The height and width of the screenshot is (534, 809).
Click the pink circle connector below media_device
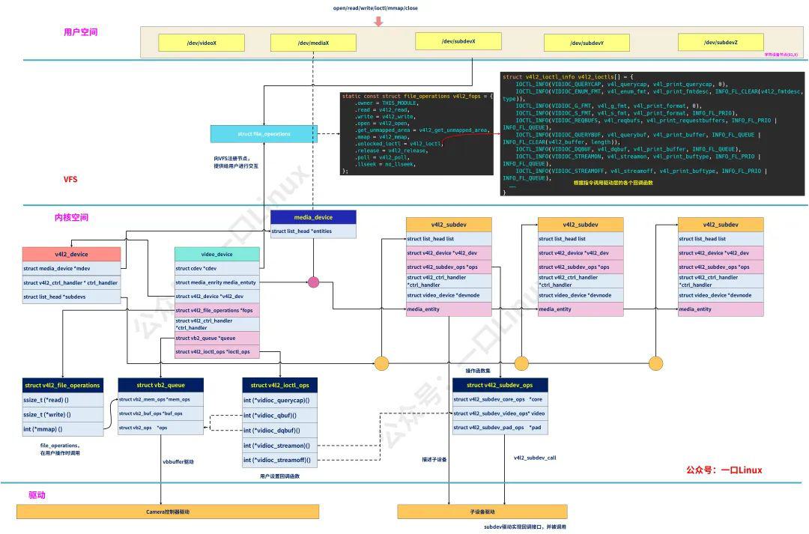click(x=313, y=282)
